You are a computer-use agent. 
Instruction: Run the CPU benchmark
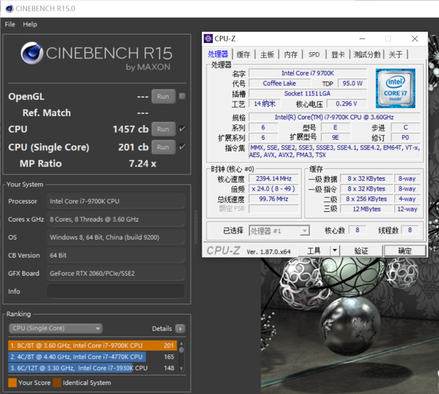(x=163, y=129)
